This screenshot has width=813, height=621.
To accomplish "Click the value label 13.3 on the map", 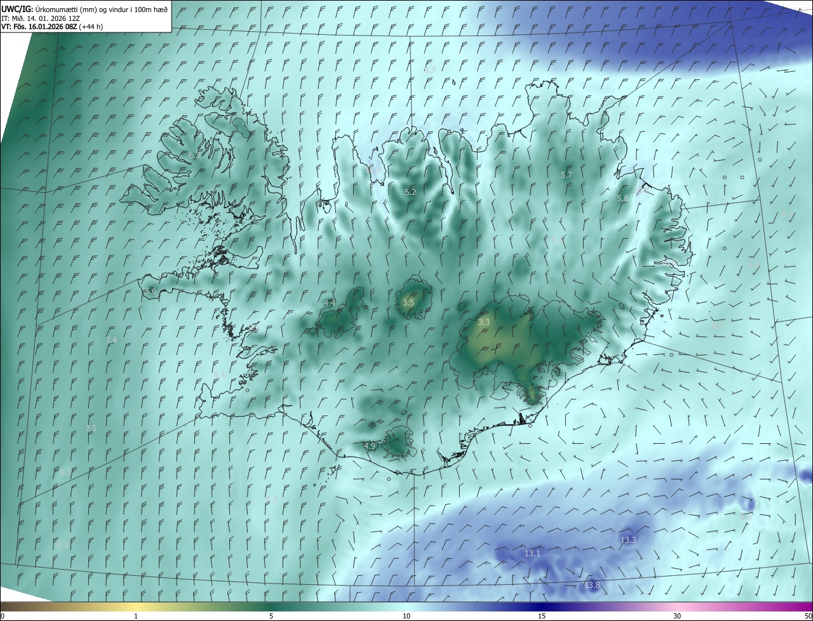I will coord(628,540).
